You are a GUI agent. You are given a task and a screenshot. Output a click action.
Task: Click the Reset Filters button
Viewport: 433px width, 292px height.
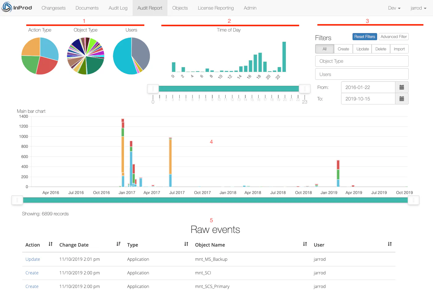tap(365, 36)
